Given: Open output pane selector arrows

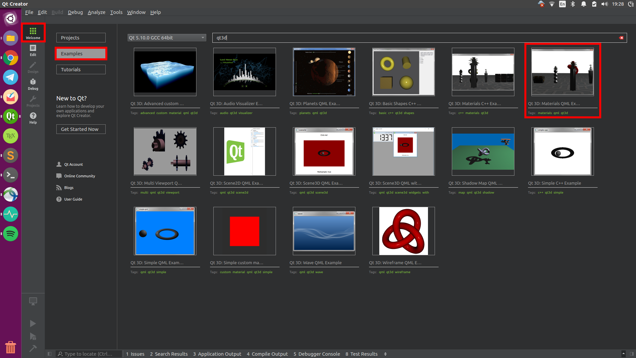Looking at the screenshot, I should [x=385, y=354].
